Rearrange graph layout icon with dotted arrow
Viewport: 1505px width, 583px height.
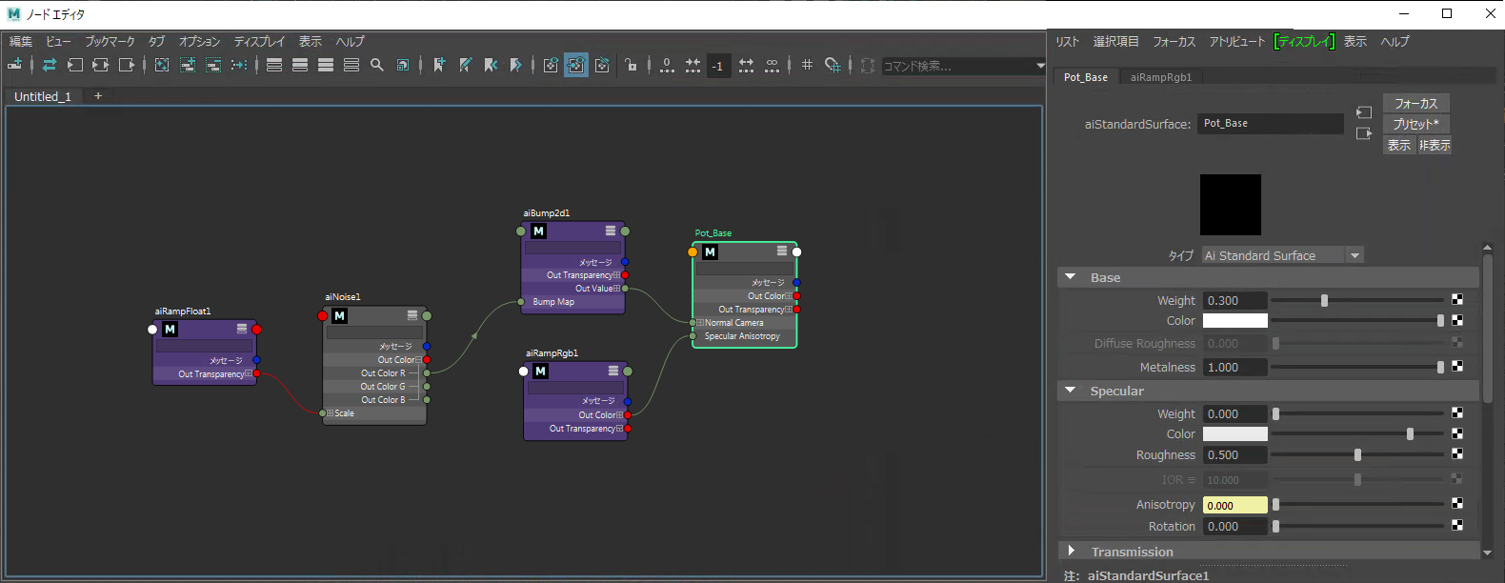pyautogui.click(x=239, y=65)
